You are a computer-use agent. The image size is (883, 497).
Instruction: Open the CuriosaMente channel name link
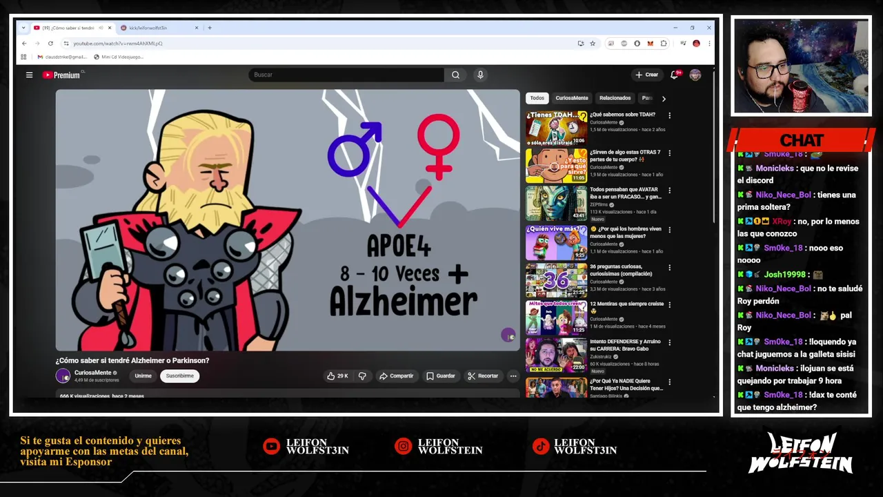coord(92,373)
